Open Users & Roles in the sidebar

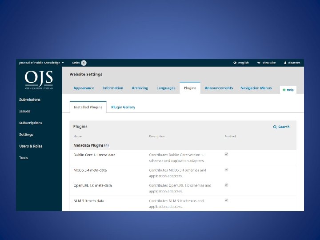[x=31, y=146]
